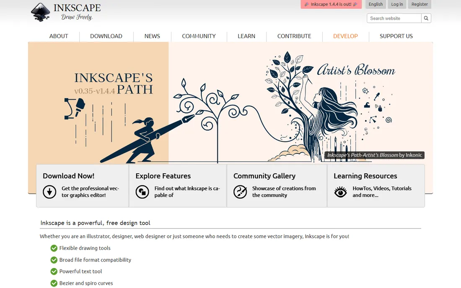This screenshot has height=288, width=461.
Task: Open the ABOUT menu
Action: click(59, 36)
